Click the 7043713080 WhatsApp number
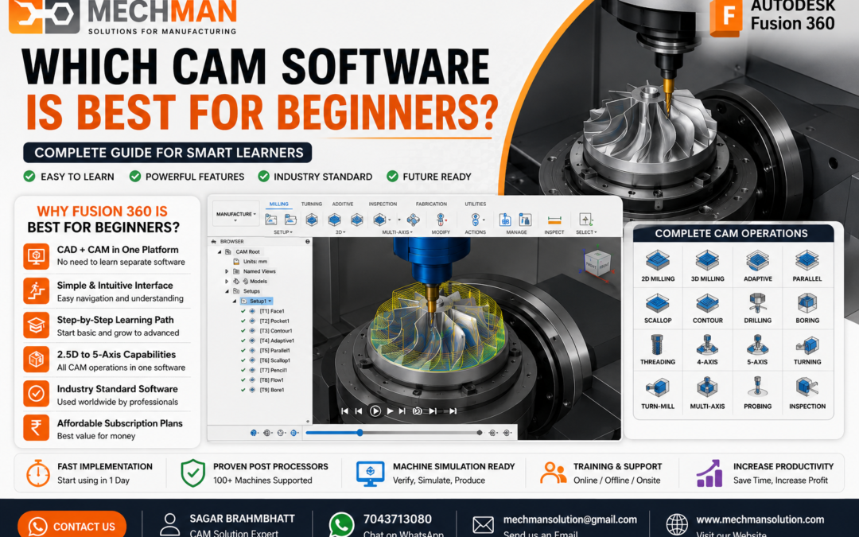859x537 pixels. pyautogui.click(x=397, y=519)
